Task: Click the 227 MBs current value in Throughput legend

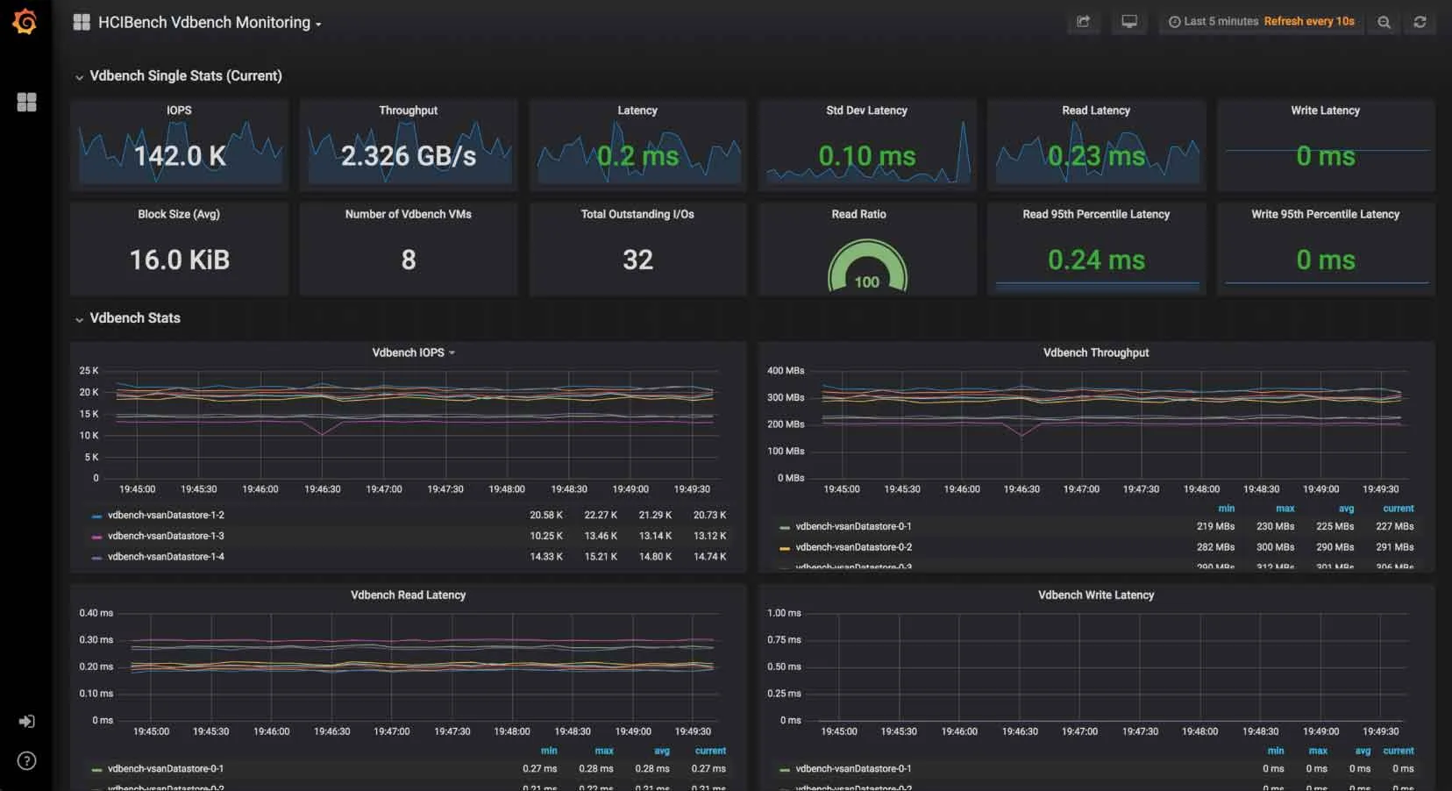Action: click(x=1394, y=526)
